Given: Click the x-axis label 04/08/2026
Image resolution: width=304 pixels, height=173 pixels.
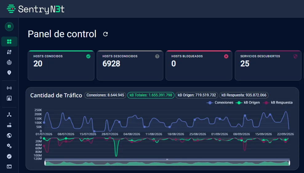Looking at the screenshot, I should point(132,134).
